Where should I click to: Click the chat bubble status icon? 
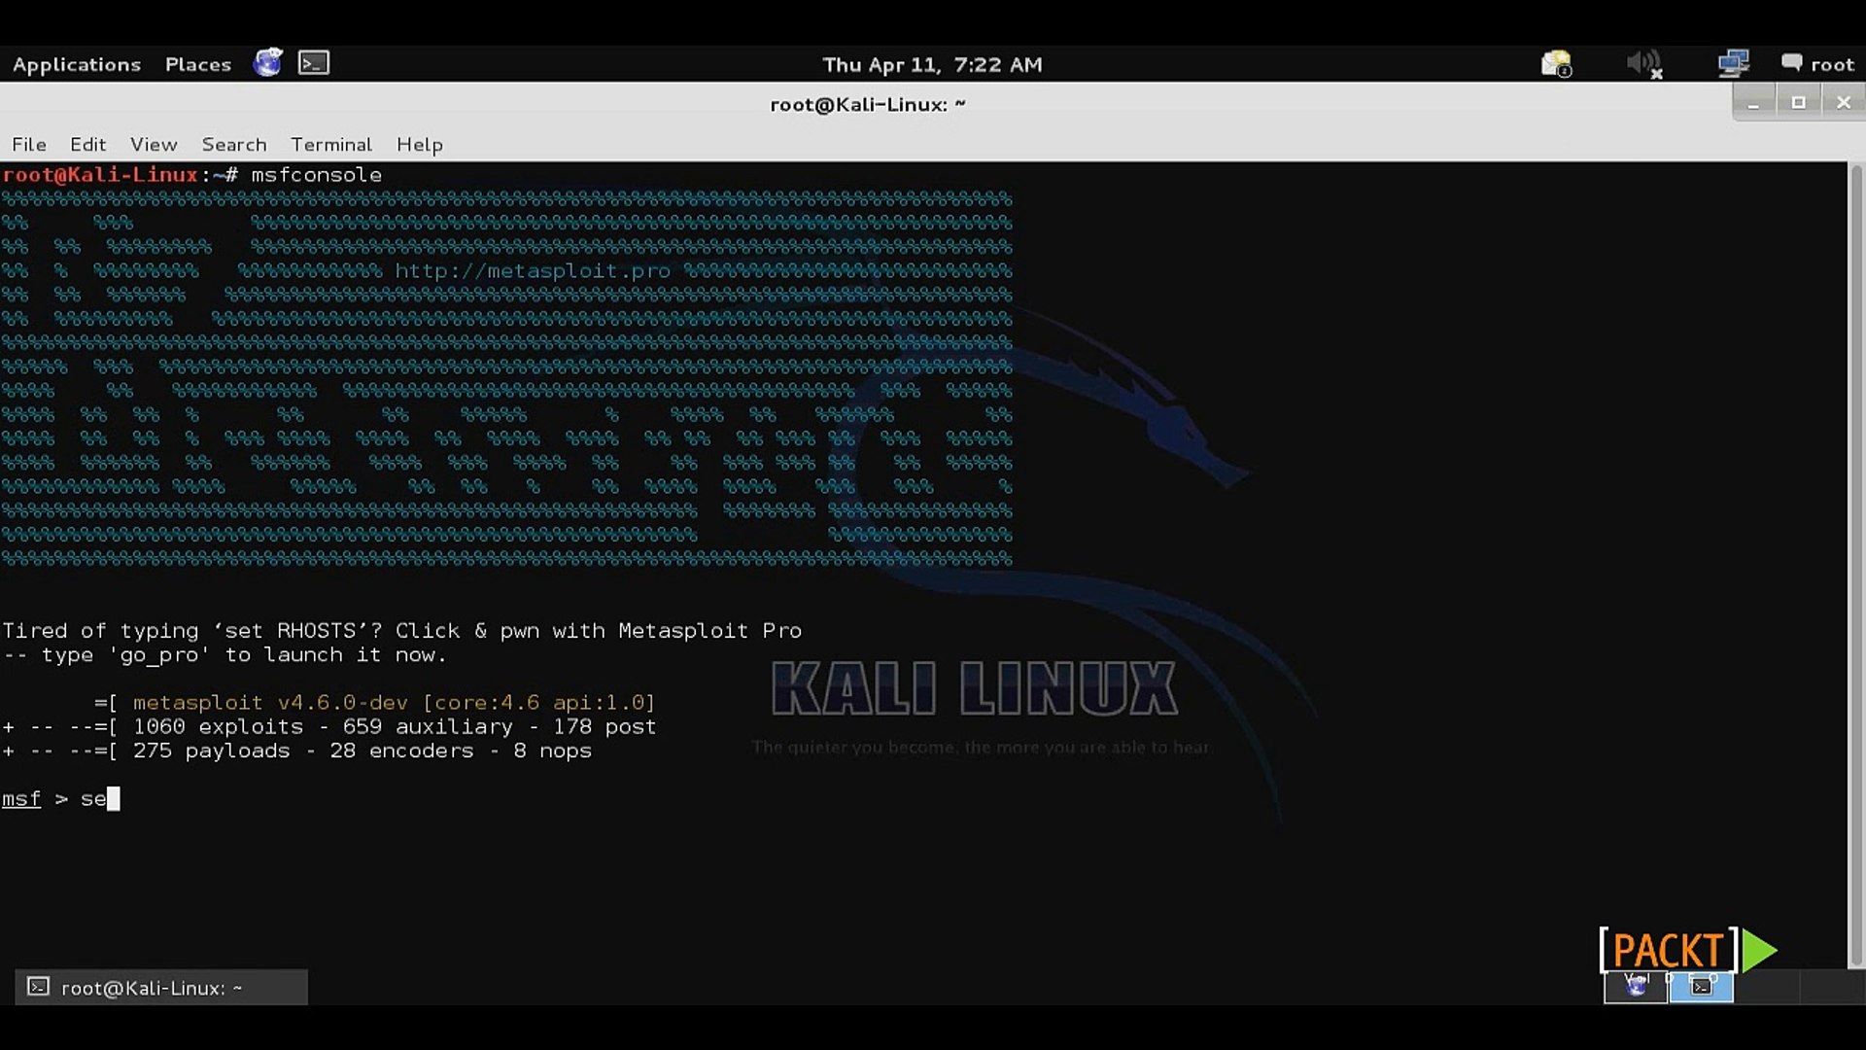coord(1791,63)
